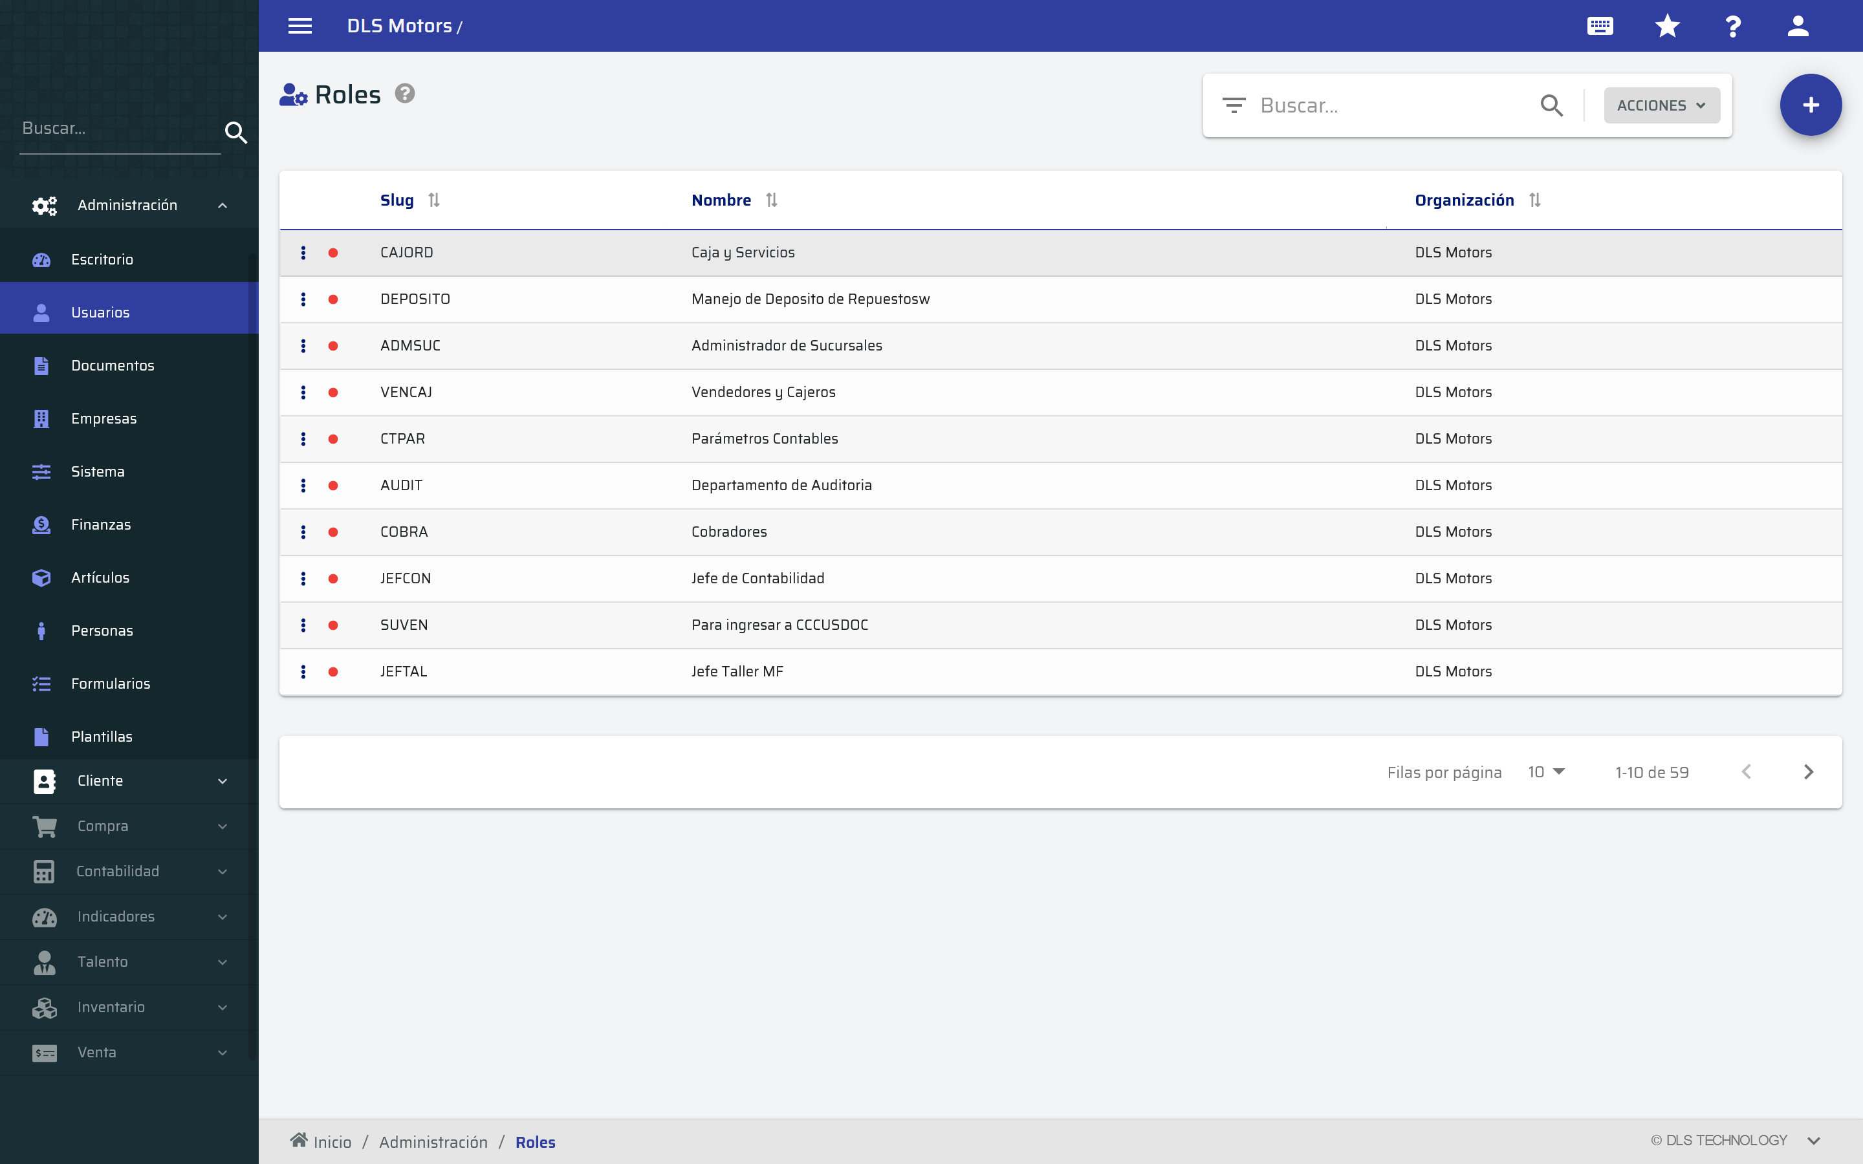Sort table by Organización column

point(1534,200)
